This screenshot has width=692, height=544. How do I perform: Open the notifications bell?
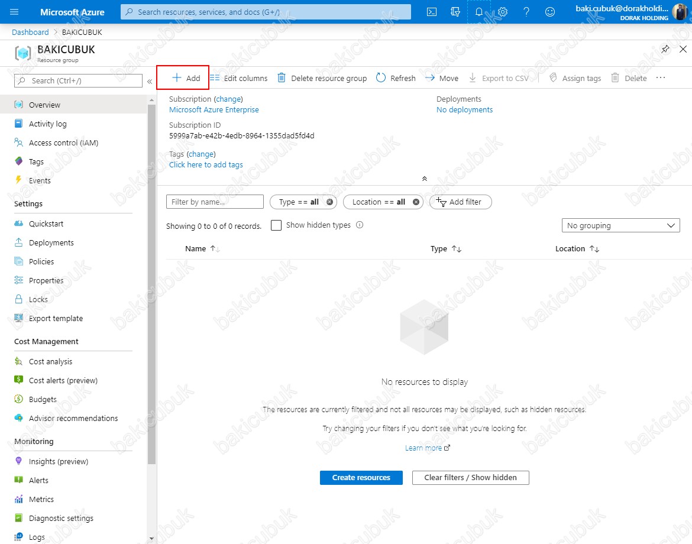[x=478, y=12]
